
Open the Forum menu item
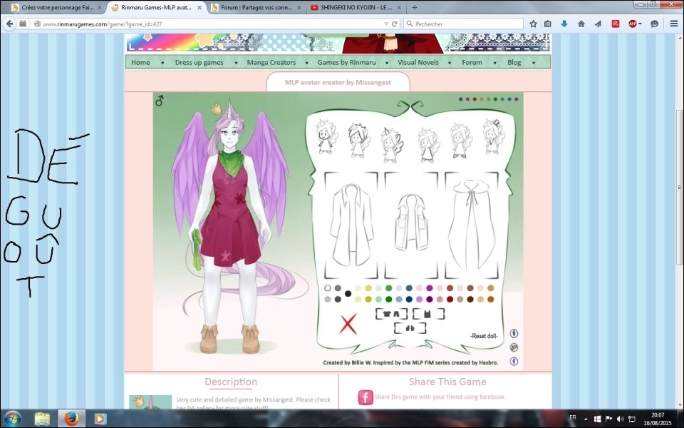coord(472,63)
